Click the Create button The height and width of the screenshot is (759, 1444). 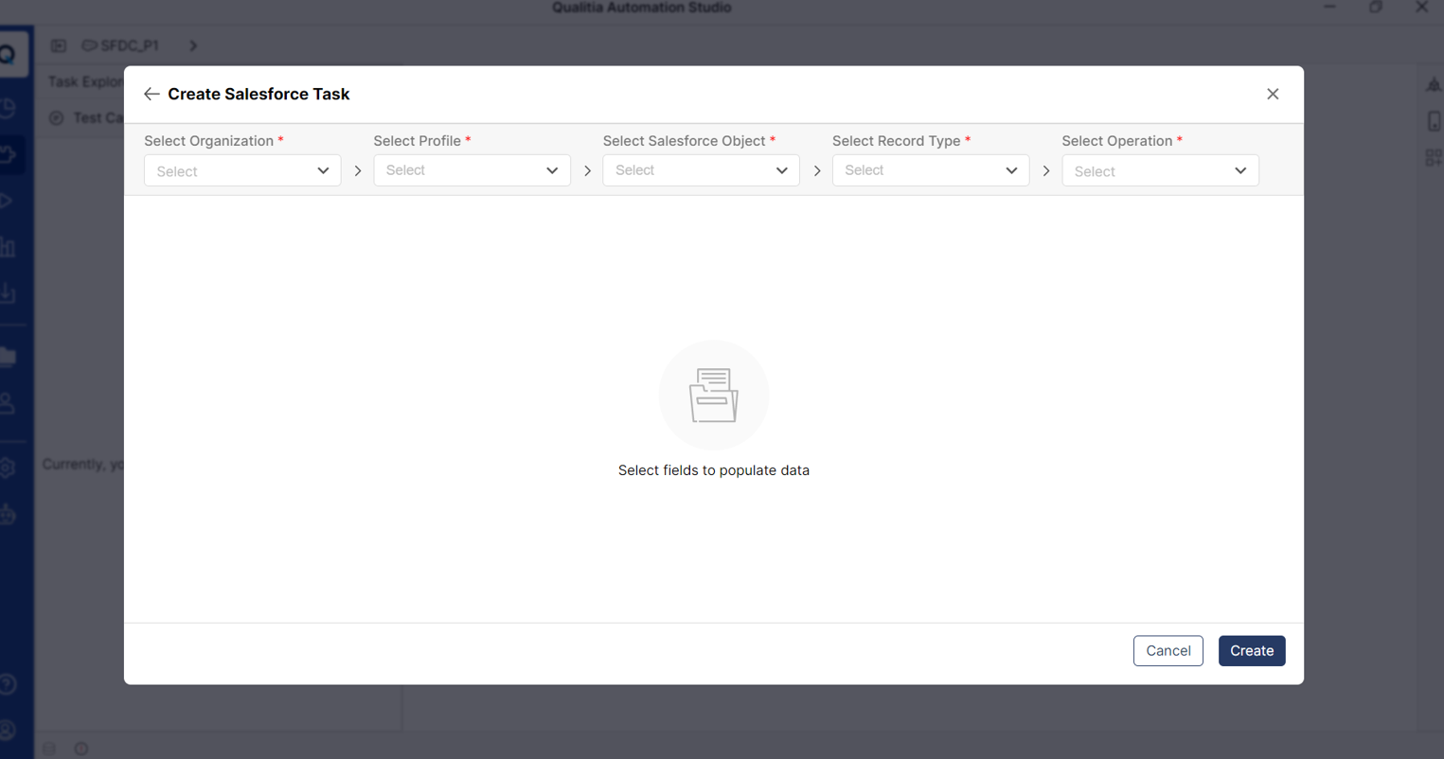[1252, 650]
